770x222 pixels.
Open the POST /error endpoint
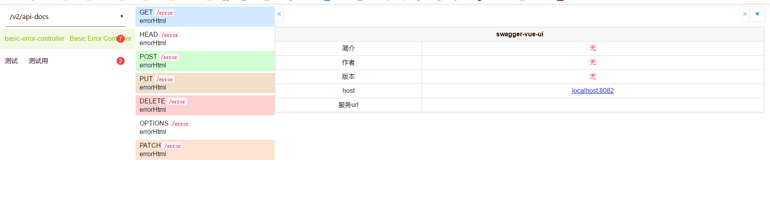click(205, 61)
